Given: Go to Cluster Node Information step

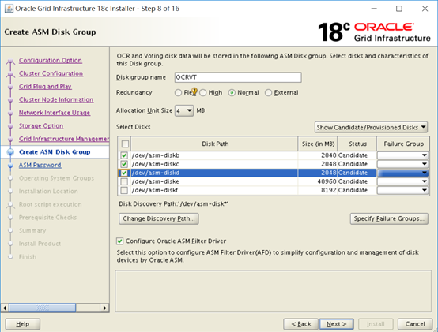Looking at the screenshot, I should coord(56,99).
